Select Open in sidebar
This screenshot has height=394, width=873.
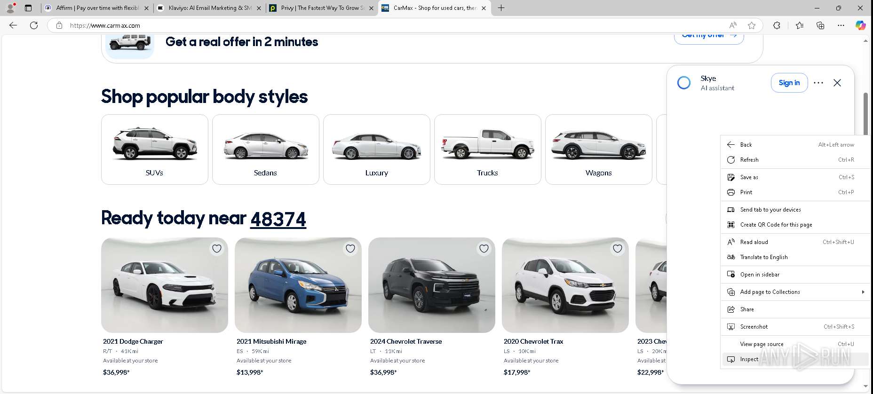point(795,275)
